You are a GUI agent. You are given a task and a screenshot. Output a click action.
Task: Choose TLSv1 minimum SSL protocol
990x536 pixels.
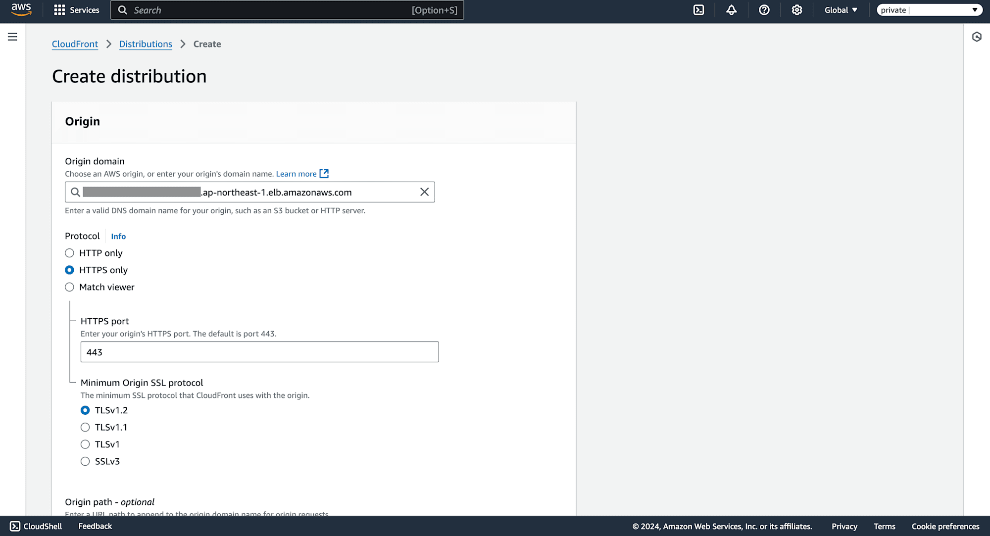coord(85,444)
